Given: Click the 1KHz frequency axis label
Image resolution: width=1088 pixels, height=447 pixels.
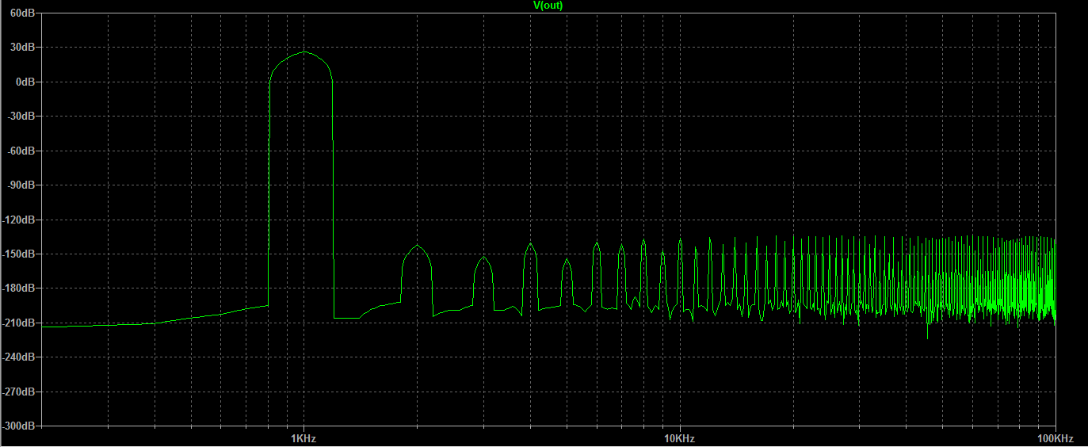Looking at the screenshot, I should [304, 438].
